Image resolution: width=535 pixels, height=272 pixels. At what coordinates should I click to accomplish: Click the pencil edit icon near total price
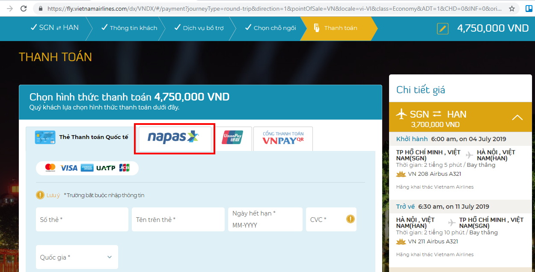(443, 29)
